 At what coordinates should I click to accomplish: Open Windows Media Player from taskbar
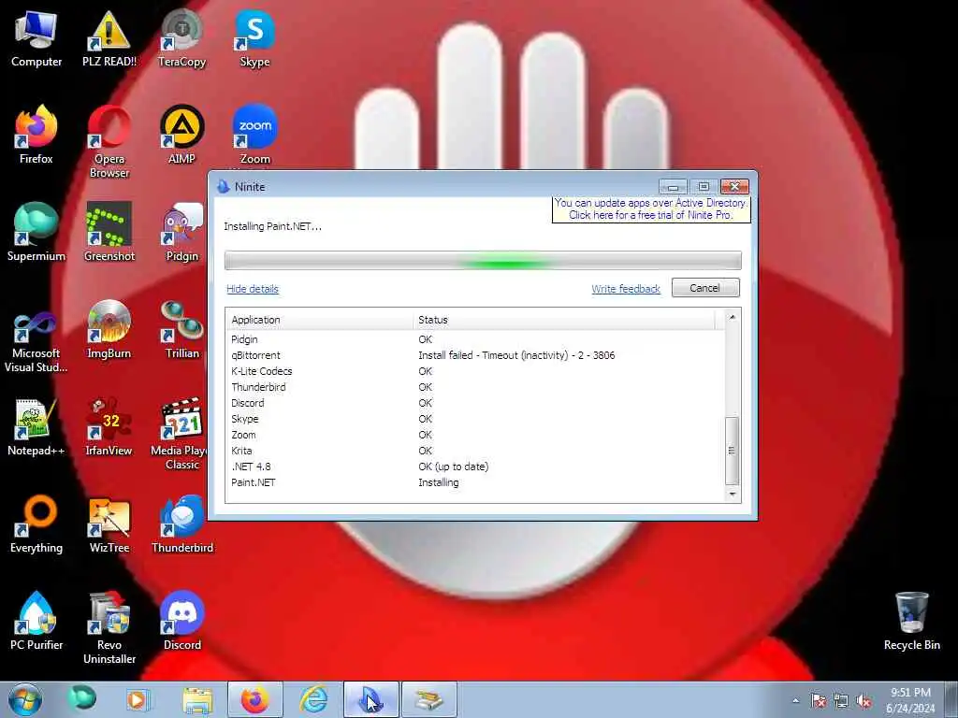[x=138, y=699]
